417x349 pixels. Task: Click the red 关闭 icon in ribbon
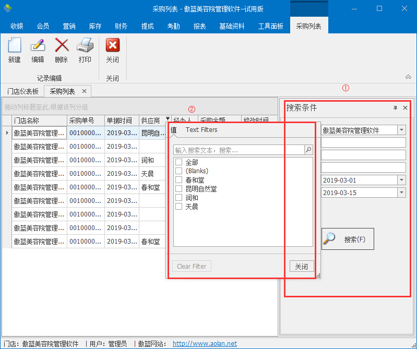point(112,46)
